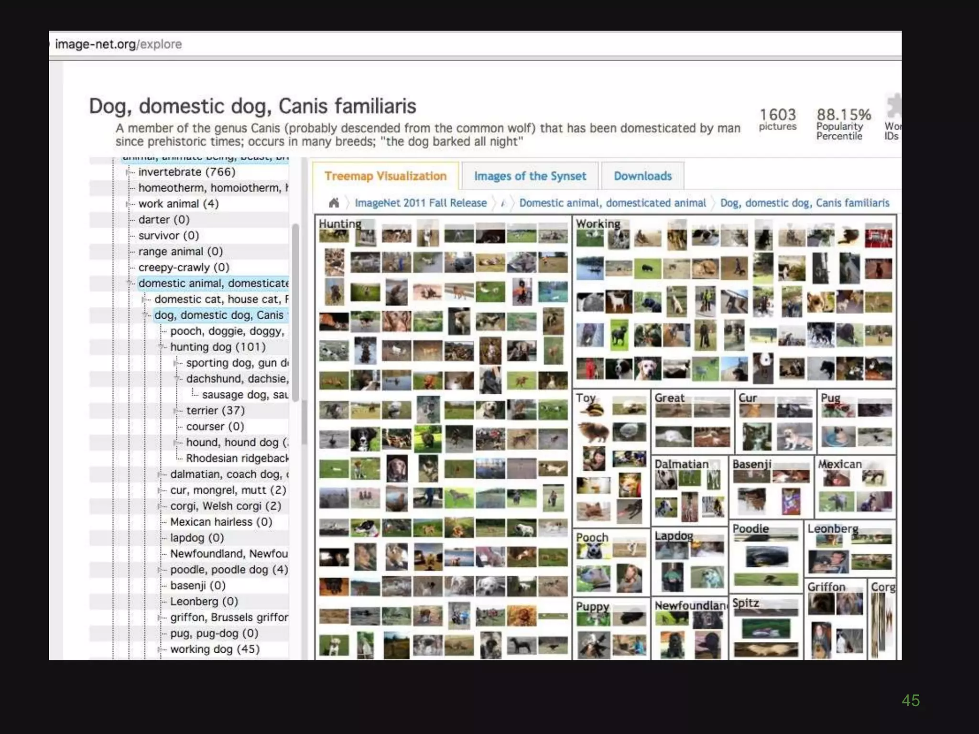The height and width of the screenshot is (734, 979).
Task: Click the image-net.org/explore address bar
Action: (x=475, y=44)
